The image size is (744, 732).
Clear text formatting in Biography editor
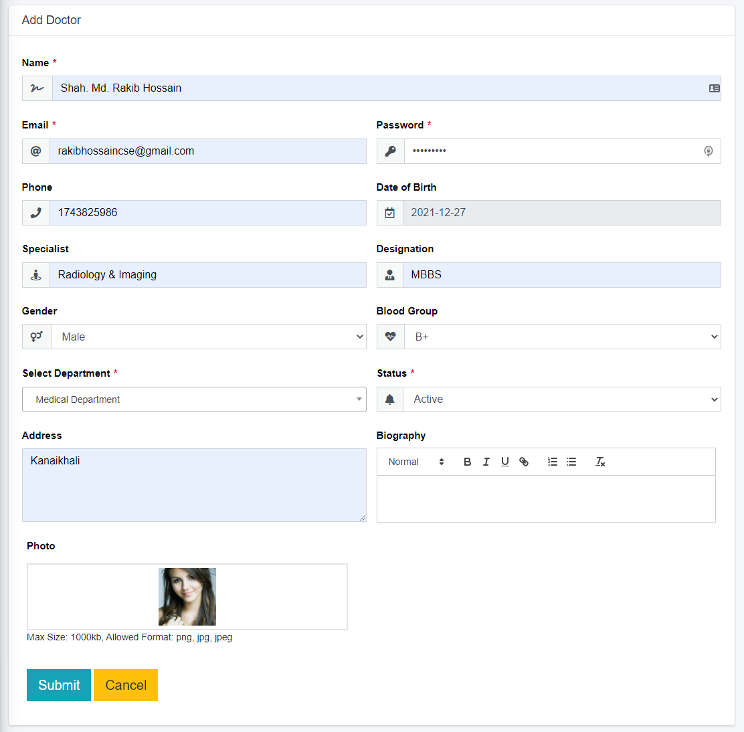point(600,462)
